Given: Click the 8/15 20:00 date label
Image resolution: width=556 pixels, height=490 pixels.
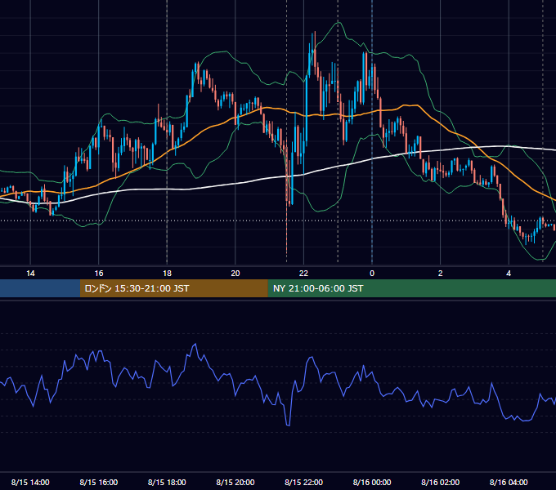Looking at the screenshot, I should [235, 482].
